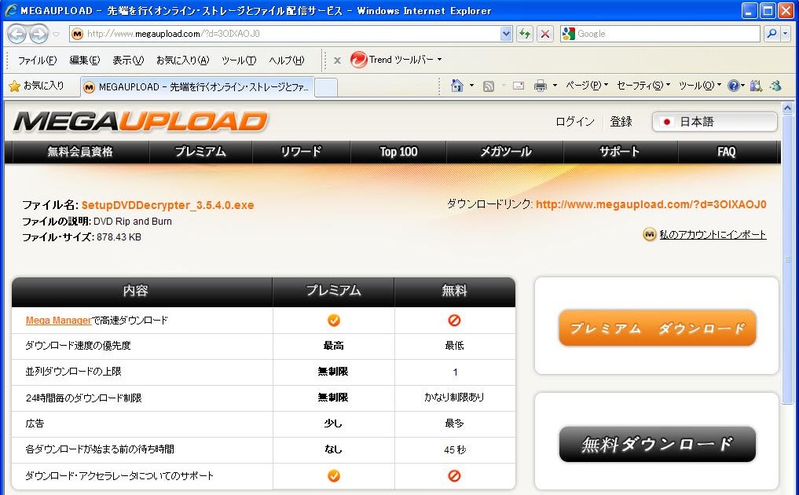This screenshot has height=495, width=799.
Task: Close the Trend toolbar with X
Action: coord(337,60)
